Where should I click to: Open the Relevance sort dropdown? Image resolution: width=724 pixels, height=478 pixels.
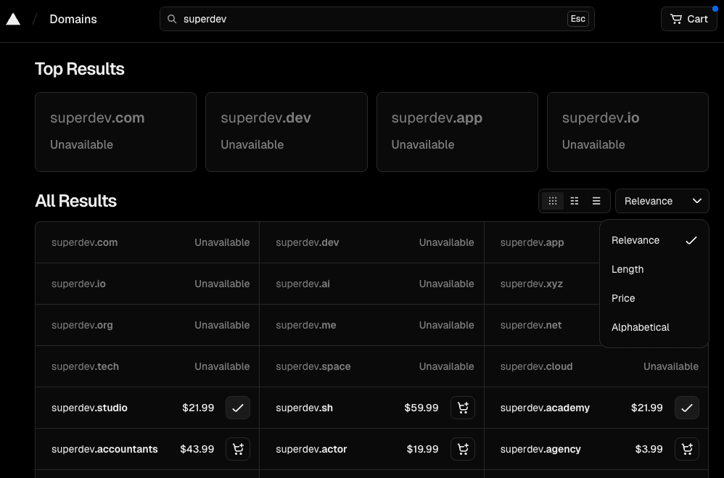coord(661,201)
